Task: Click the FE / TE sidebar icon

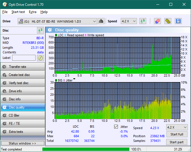Action: [5, 124]
